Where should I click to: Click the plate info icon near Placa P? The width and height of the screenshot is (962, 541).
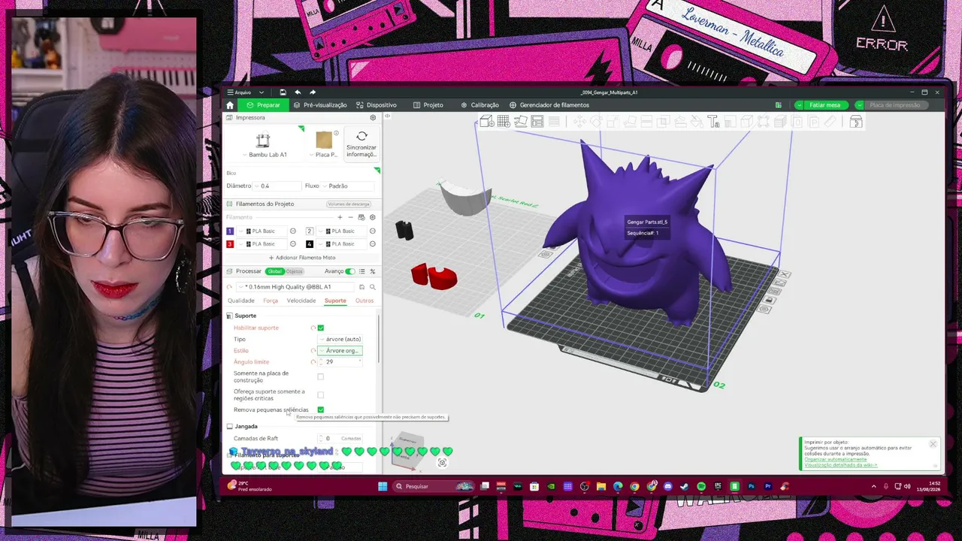[x=336, y=133]
